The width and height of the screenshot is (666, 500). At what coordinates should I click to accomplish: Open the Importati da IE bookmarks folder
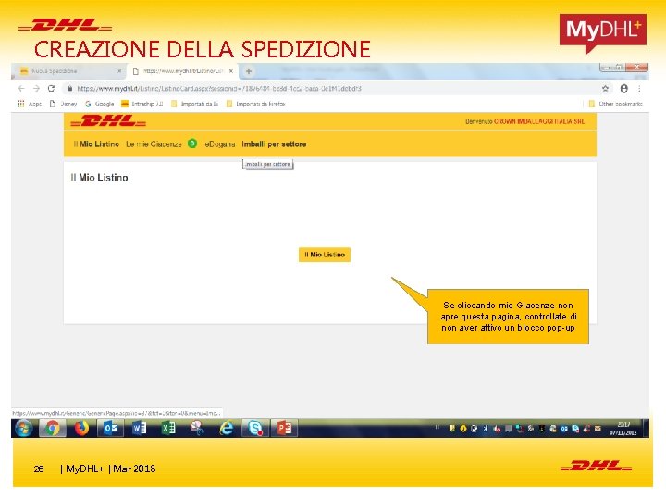tap(194, 104)
